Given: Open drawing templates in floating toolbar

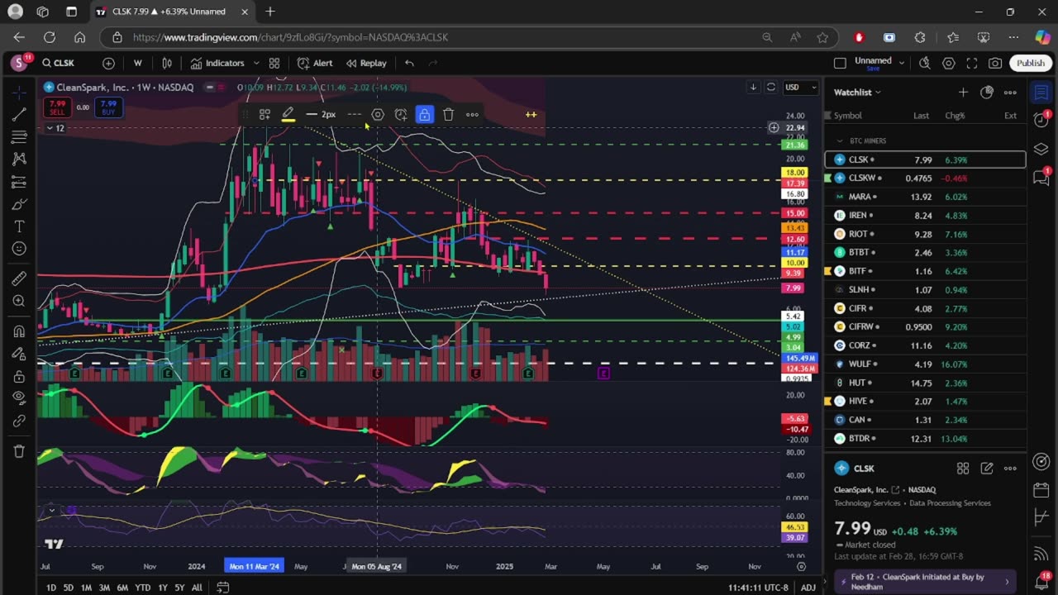Looking at the screenshot, I should point(264,115).
